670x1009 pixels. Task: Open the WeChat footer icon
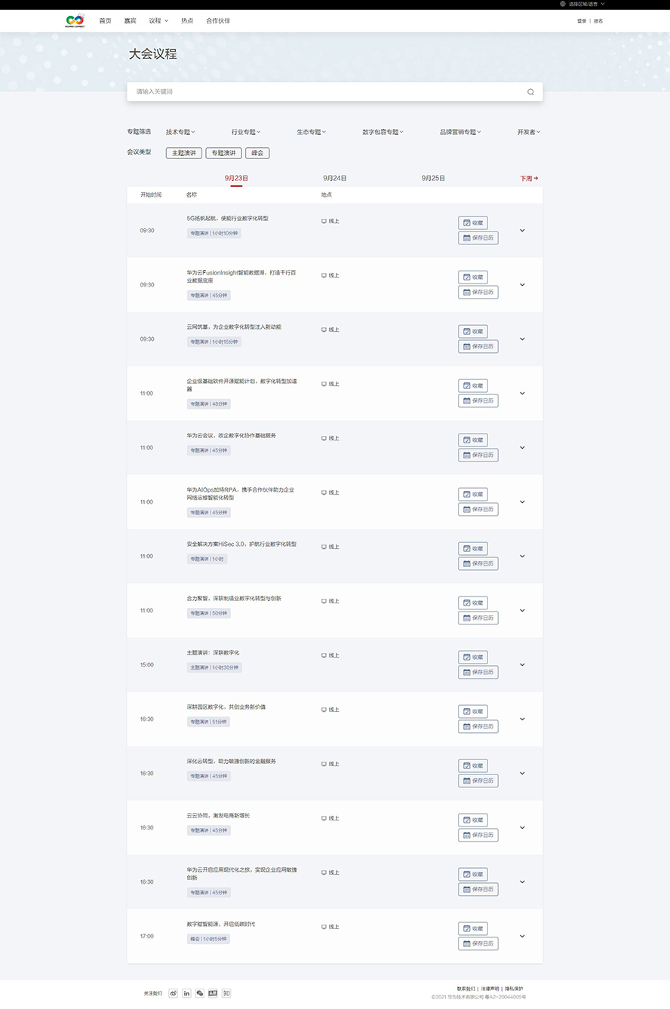[199, 993]
